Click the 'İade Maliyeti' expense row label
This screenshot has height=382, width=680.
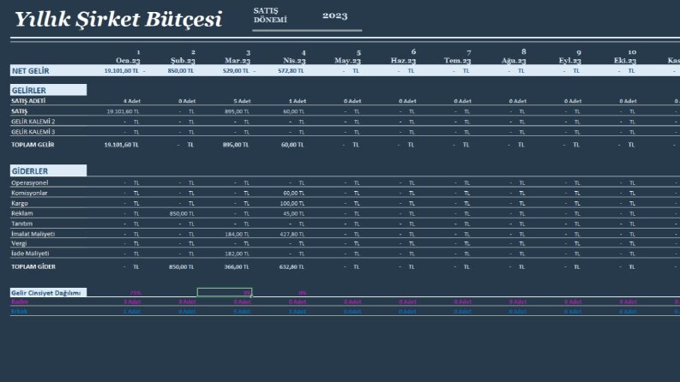[30, 254]
